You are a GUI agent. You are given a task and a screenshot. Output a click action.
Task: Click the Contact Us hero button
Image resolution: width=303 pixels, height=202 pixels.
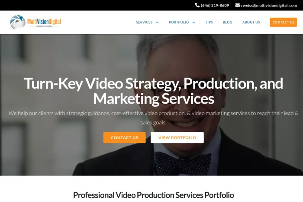[125, 137]
